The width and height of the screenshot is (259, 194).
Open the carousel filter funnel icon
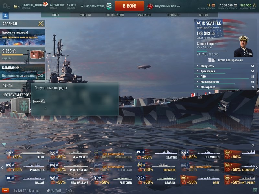pyautogui.click(x=4, y=145)
